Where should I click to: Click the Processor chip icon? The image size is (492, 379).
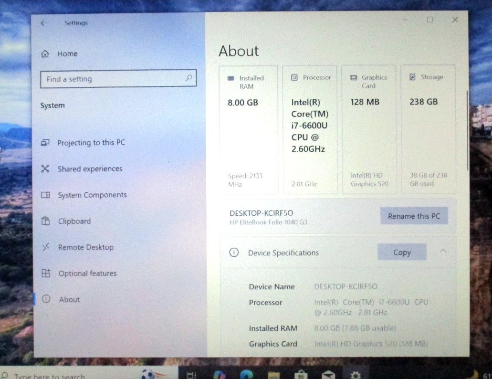[x=294, y=77]
